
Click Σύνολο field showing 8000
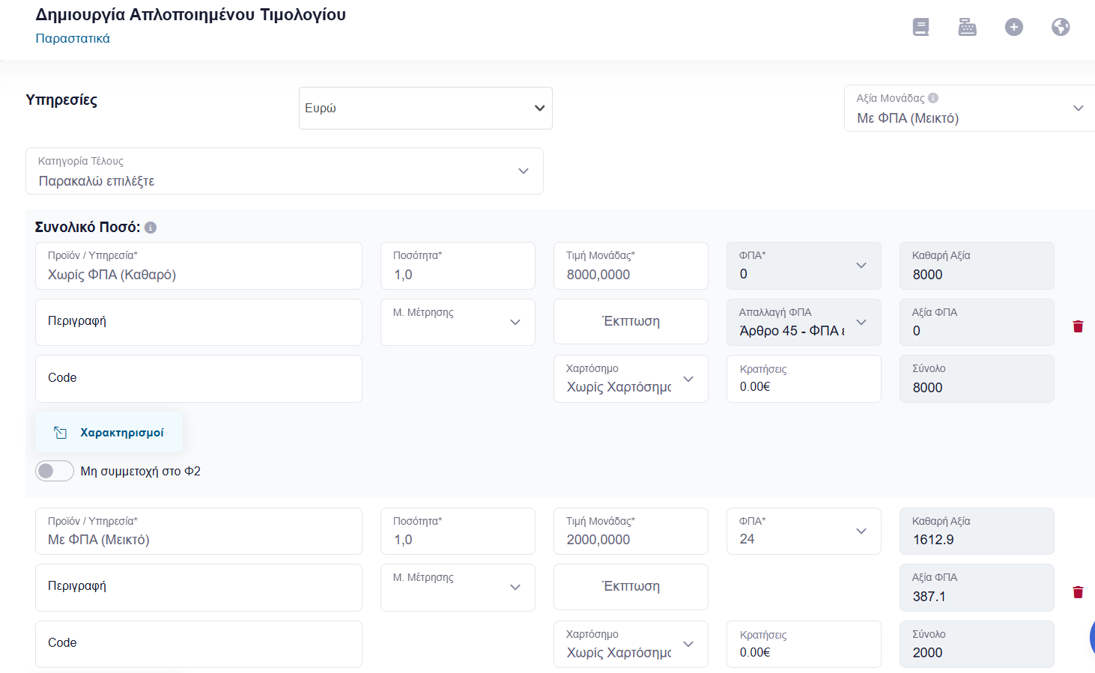click(x=977, y=379)
